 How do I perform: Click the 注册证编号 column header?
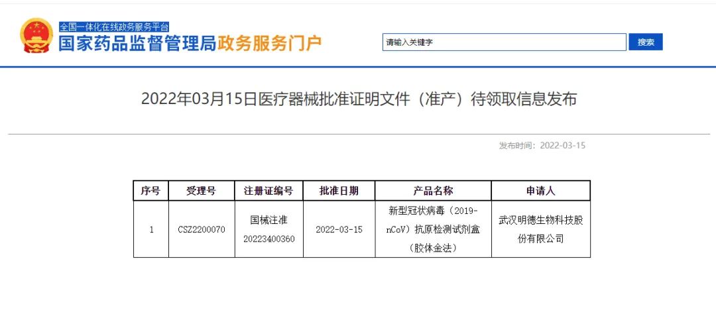coord(268,191)
